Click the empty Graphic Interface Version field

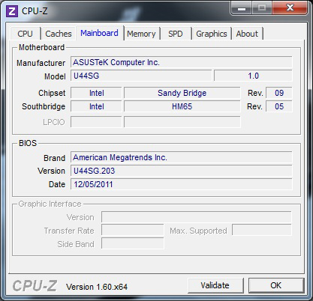pyautogui.click(x=197, y=217)
